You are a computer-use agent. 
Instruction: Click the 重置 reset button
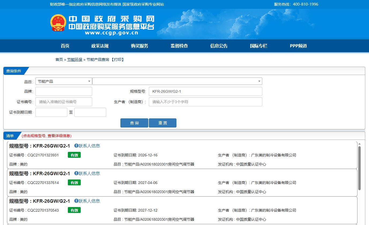click(x=163, y=123)
